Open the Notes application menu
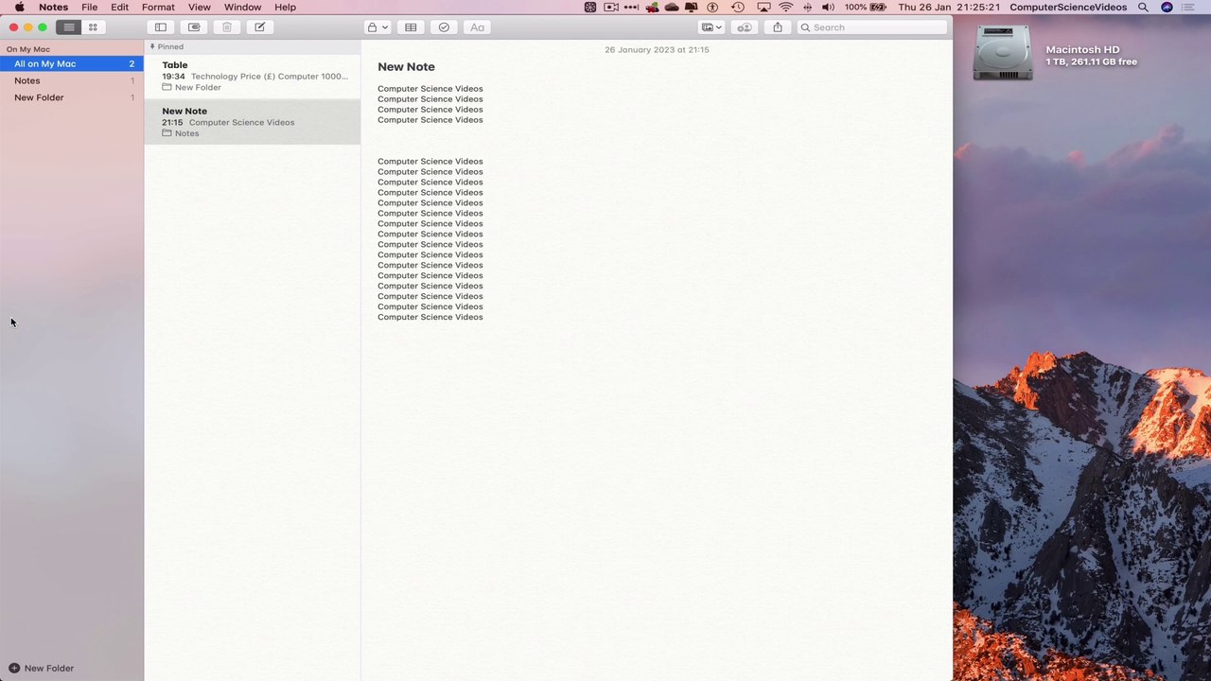The image size is (1211, 681). click(53, 7)
